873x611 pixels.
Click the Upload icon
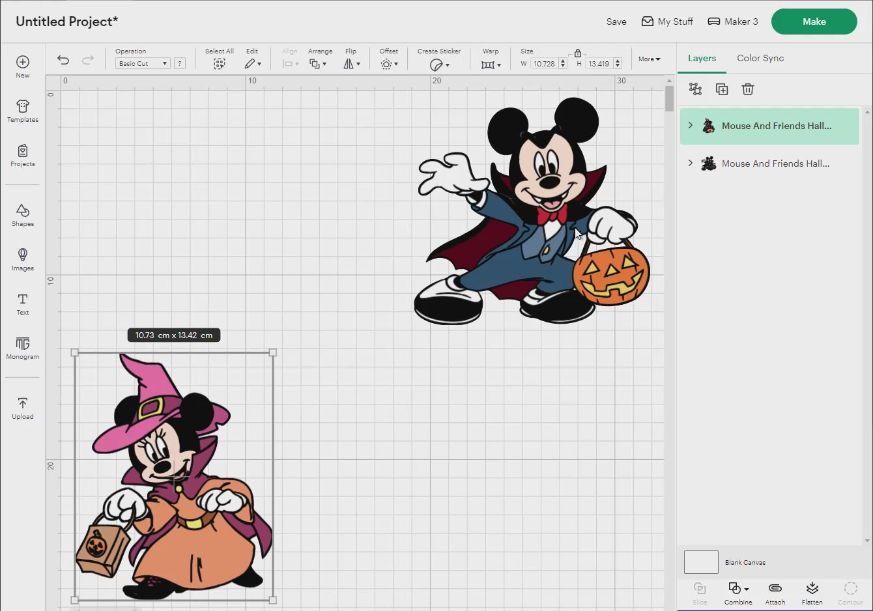pyautogui.click(x=23, y=408)
